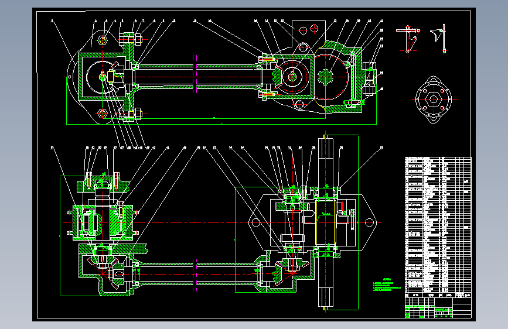Click the title block with green entries
The width and height of the screenshot is (508, 329).
tap(438, 308)
